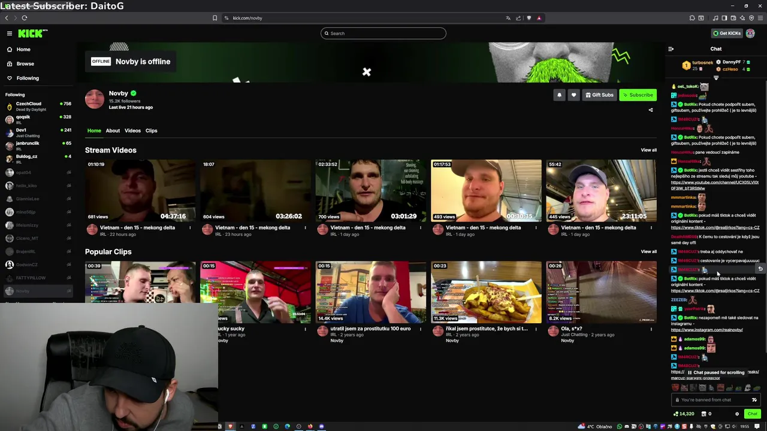The height and width of the screenshot is (431, 767).
Task: Open janbrunclik channel in Following list
Action: [x=38, y=145]
